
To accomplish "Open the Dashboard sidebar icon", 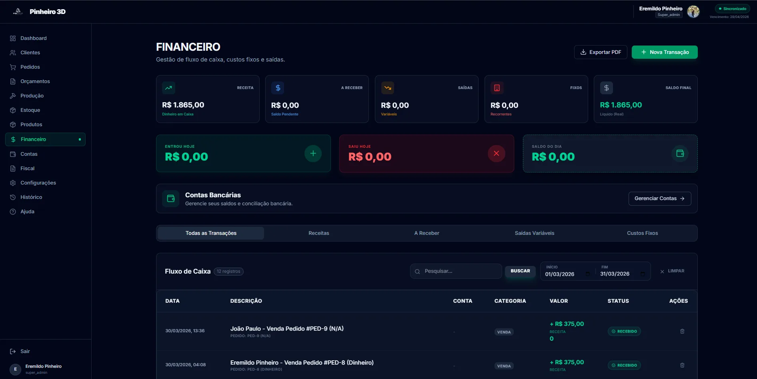I will (13, 38).
